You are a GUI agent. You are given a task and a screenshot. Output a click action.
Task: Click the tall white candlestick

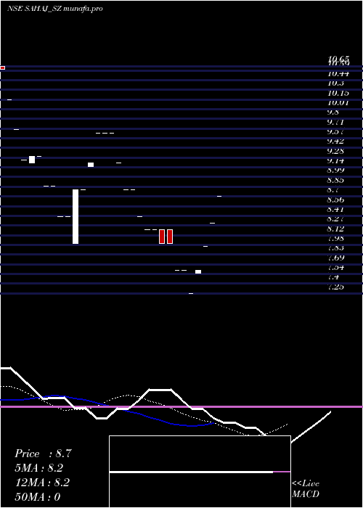tap(76, 216)
